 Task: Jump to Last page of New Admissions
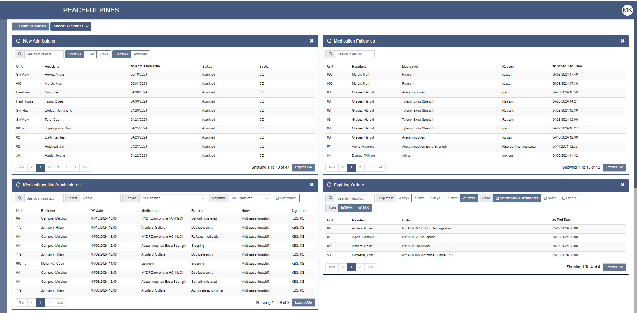pyautogui.click(x=86, y=167)
